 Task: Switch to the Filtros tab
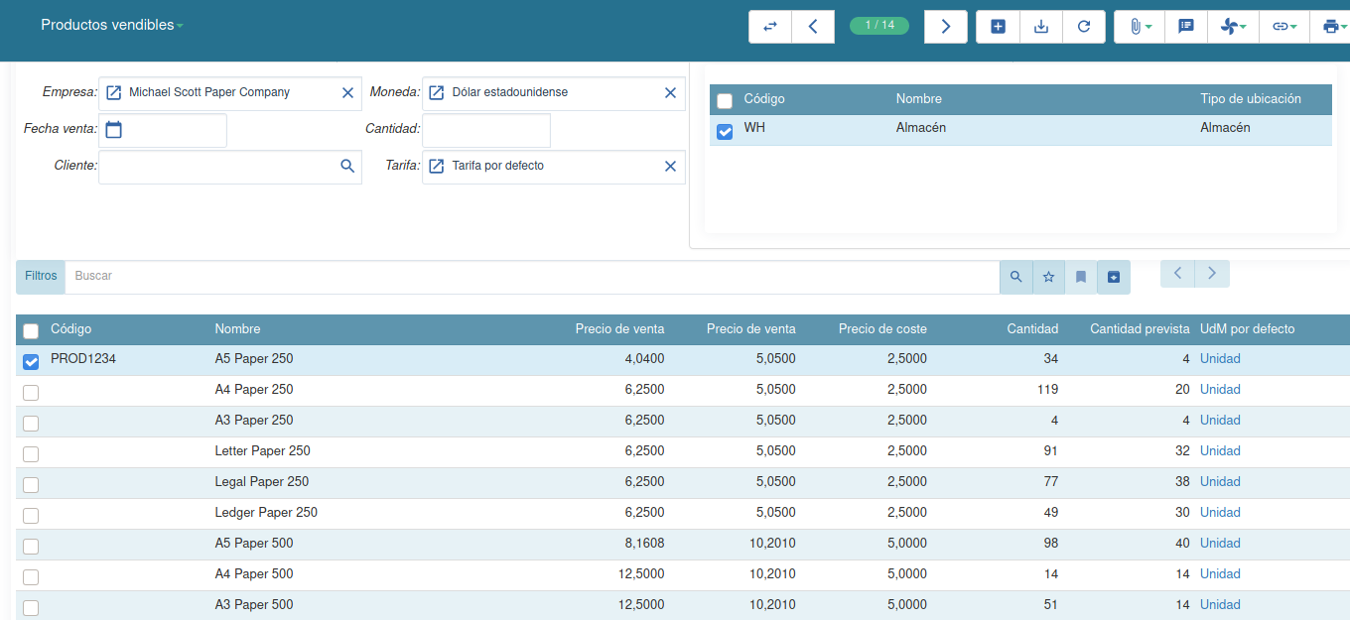coord(40,276)
